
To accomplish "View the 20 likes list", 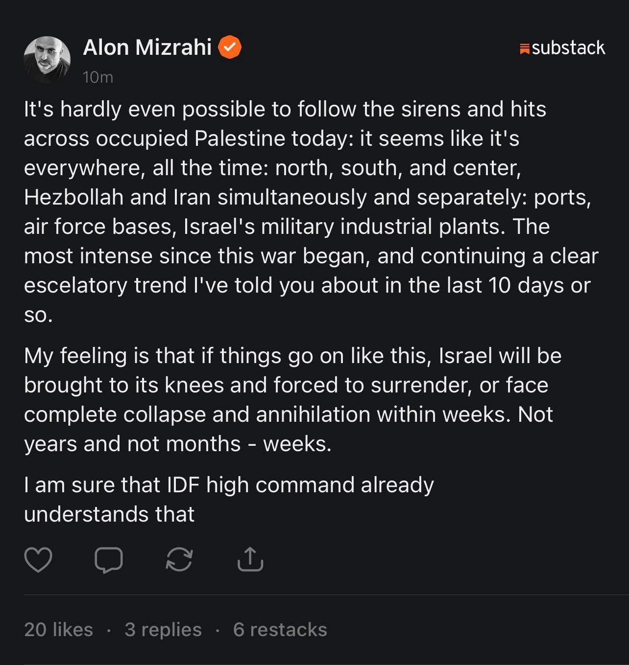I will tap(58, 630).
